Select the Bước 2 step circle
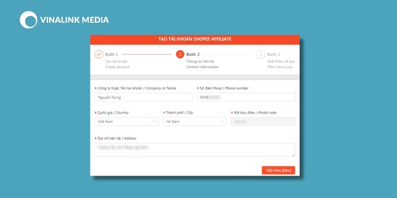The height and width of the screenshot is (198, 397). [x=180, y=54]
